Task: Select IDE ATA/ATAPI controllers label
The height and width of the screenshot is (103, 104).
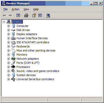Action: pos(33,42)
